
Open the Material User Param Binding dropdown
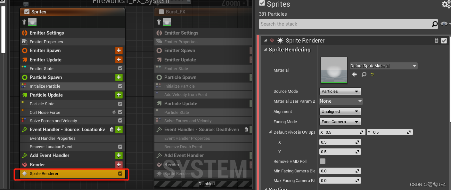[341, 101]
